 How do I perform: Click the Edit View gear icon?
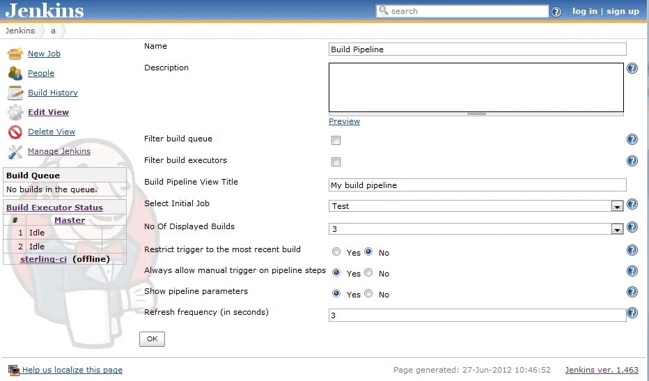tap(15, 112)
